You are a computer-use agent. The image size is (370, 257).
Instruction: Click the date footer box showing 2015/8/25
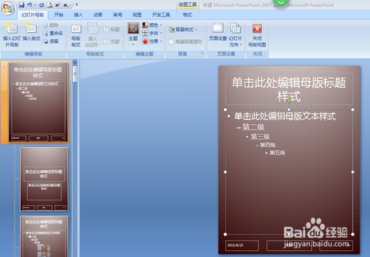(x=242, y=246)
